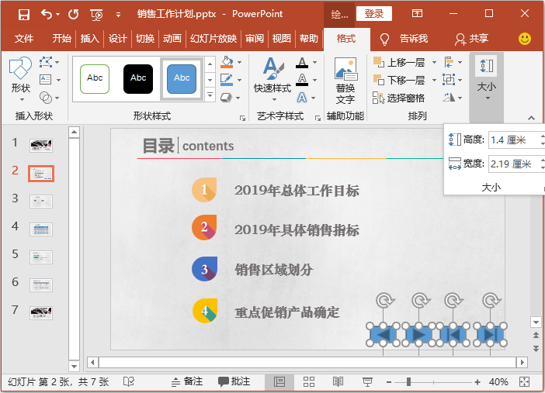Switch to the 动画 tab
The image size is (545, 393).
pos(172,39)
